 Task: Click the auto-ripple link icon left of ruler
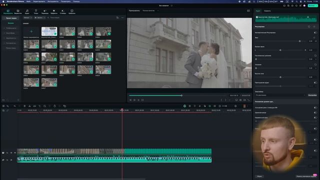8,110
